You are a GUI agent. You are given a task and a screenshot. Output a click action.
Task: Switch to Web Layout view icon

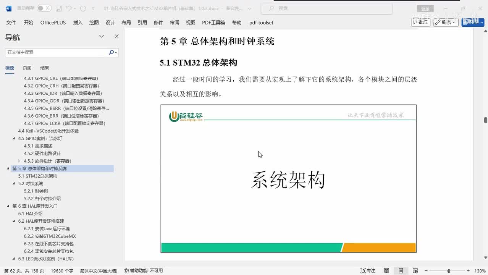click(x=415, y=270)
